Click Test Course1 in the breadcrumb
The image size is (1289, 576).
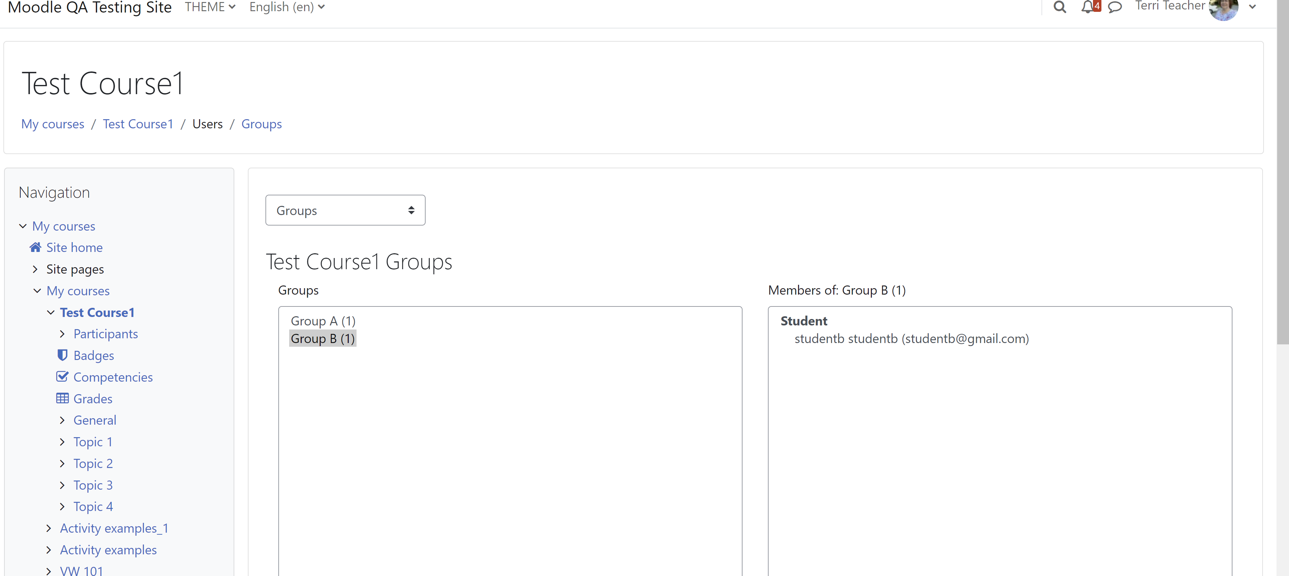pyautogui.click(x=137, y=124)
